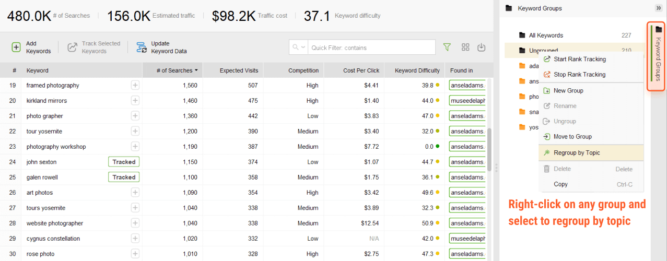This screenshot has width=667, height=261.
Task: Click plus icon beside kirkland mirrors
Action: (135, 100)
